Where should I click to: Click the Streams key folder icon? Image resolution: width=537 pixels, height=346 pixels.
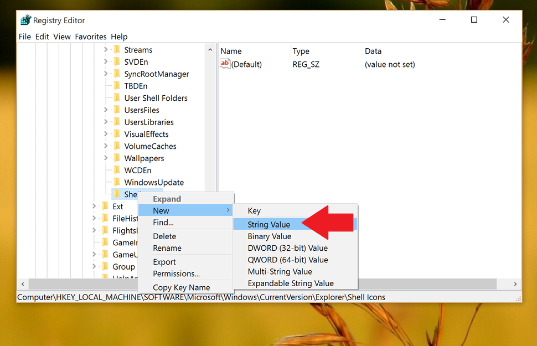pyautogui.click(x=118, y=49)
